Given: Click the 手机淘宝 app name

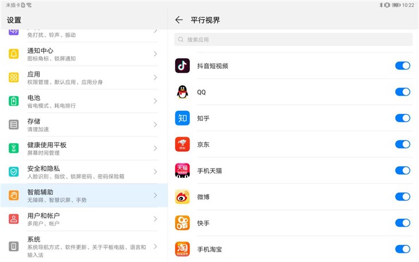Looking at the screenshot, I should tap(209, 249).
